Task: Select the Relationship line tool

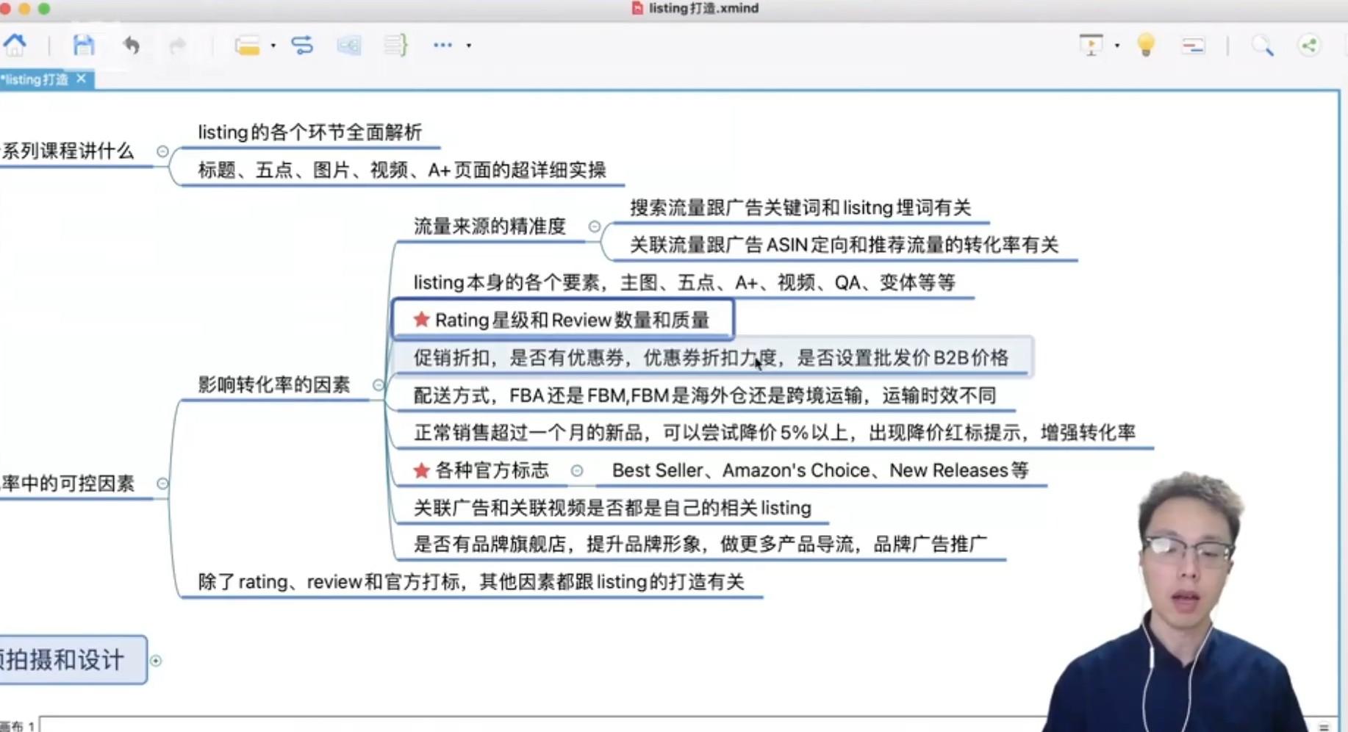Action: [x=303, y=45]
